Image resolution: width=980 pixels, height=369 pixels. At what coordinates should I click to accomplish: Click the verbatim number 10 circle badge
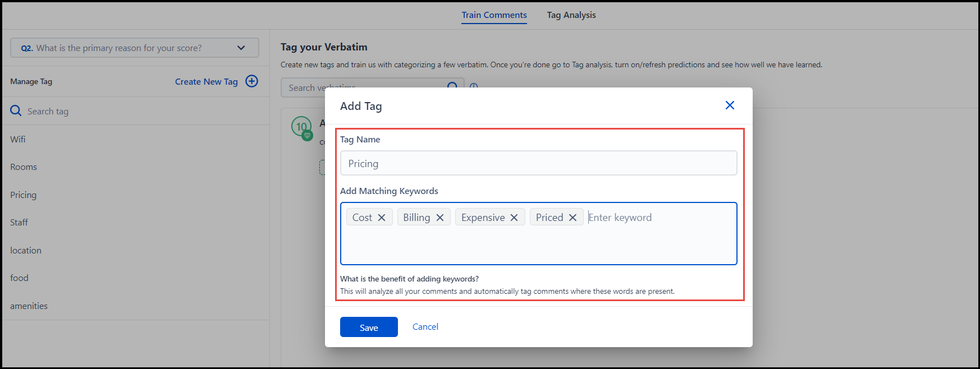(x=301, y=127)
